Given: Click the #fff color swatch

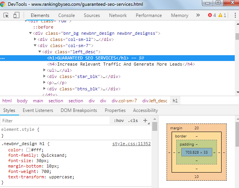Looking at the screenshot, I should tap(28, 150).
